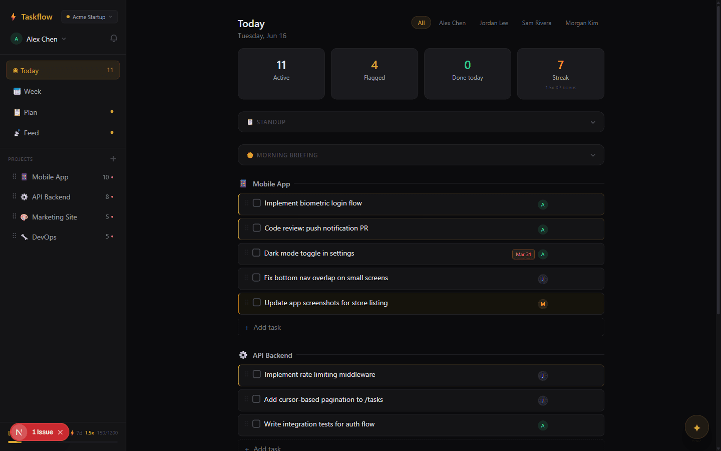Click the API Backend gear icon in sidebar

pos(24,197)
